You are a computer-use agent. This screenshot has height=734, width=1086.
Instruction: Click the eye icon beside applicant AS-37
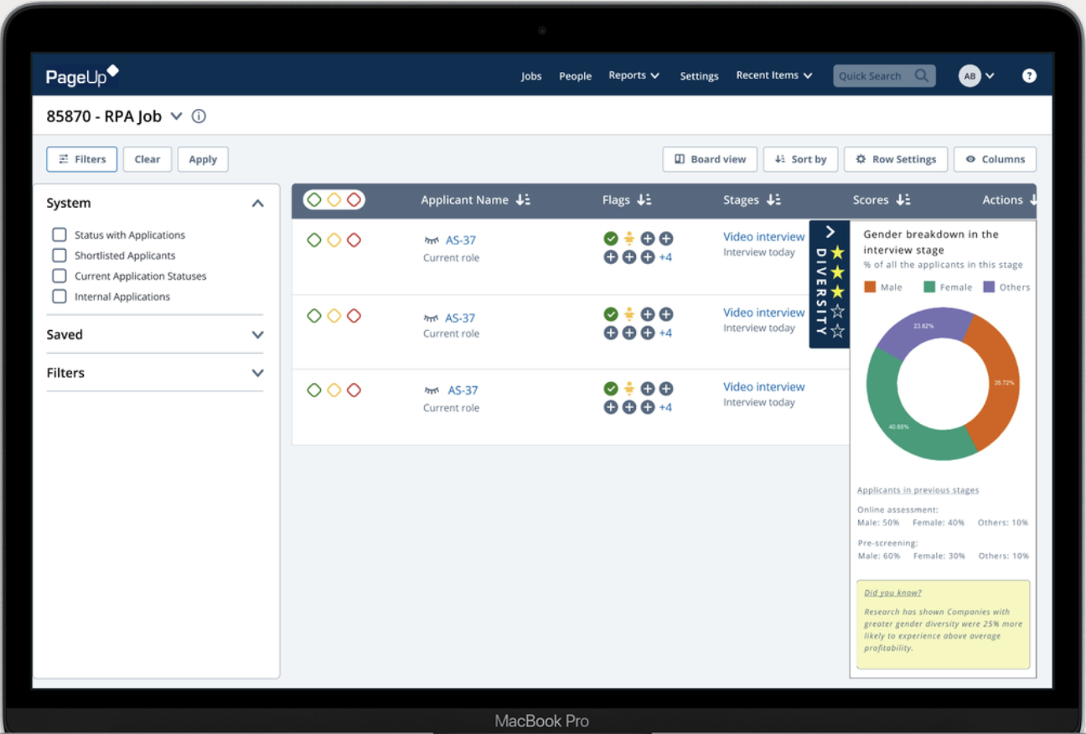(431, 239)
